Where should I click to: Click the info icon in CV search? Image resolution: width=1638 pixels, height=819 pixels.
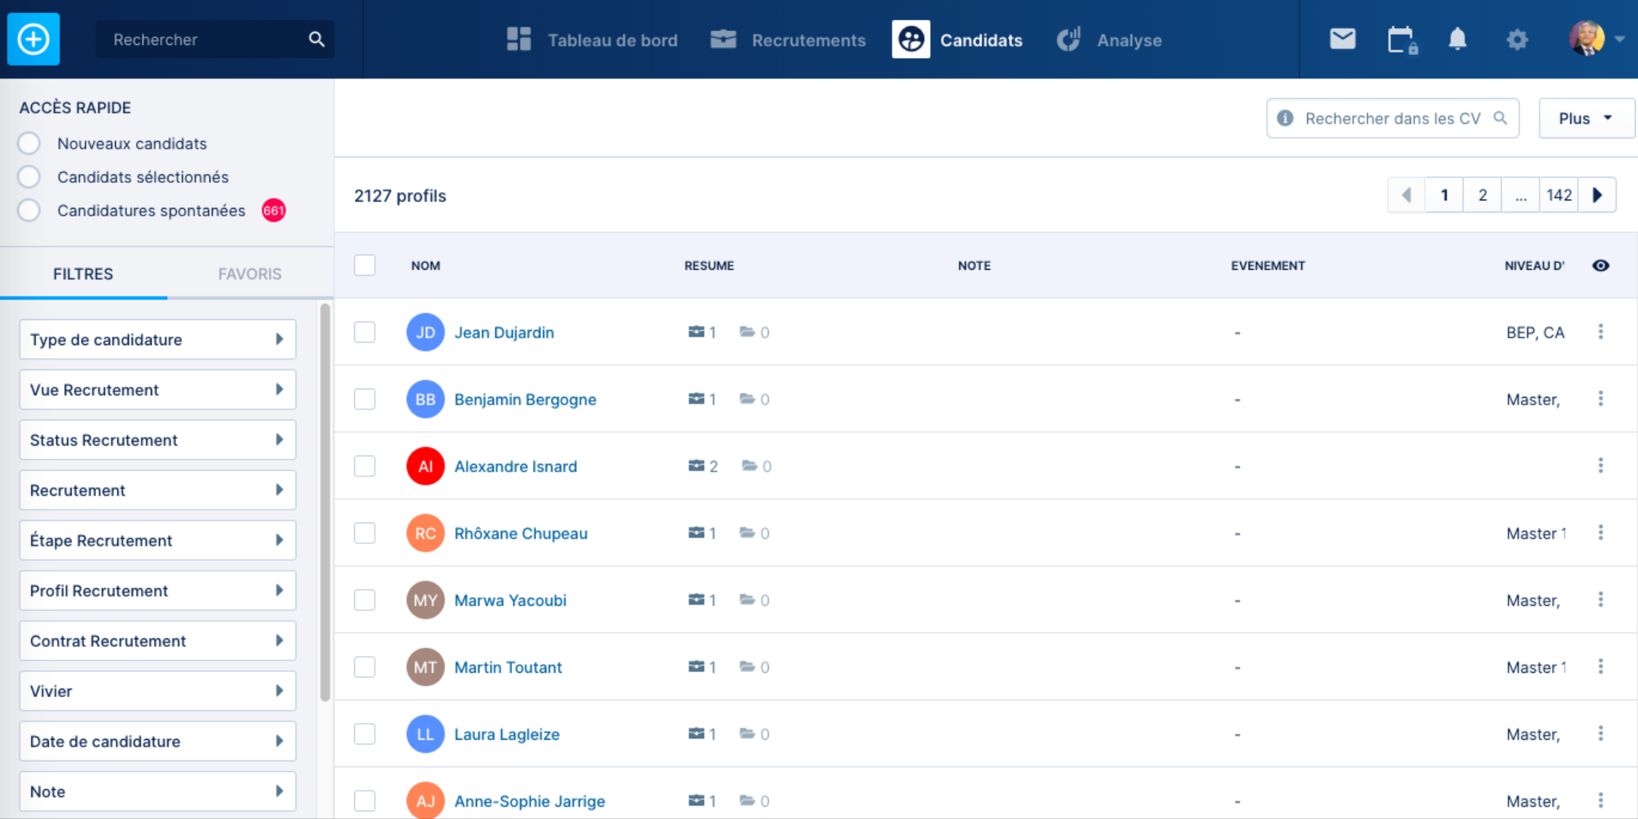tap(1285, 118)
